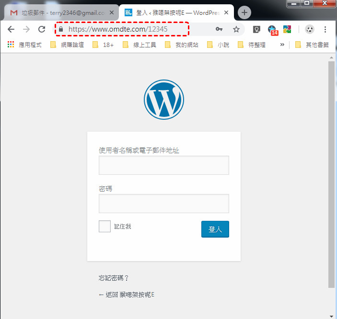Click the colorful puzzle extension icon

click(x=287, y=29)
